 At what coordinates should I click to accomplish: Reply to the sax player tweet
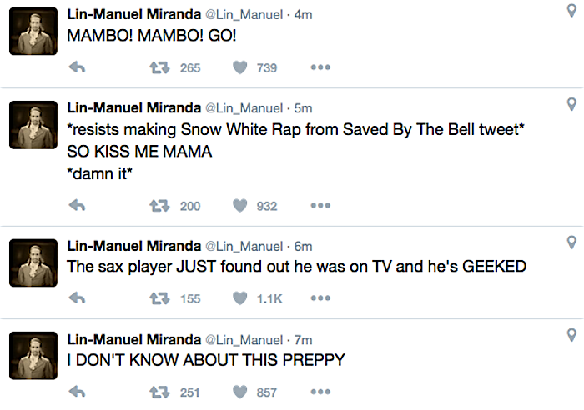coord(77,298)
